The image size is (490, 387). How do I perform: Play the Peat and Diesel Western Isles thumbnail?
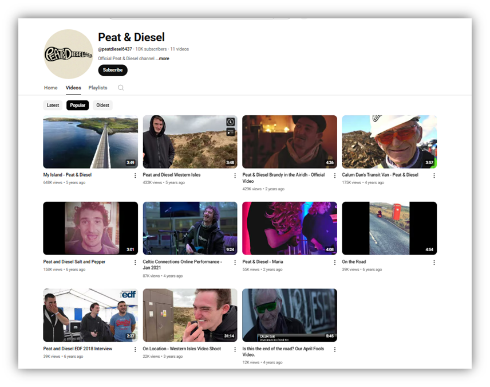(190, 142)
